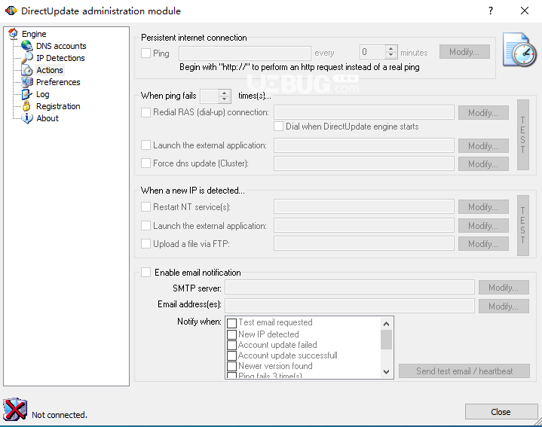Increase When ping fails times spinner
Image resolution: width=542 pixels, height=427 pixels.
225,93
